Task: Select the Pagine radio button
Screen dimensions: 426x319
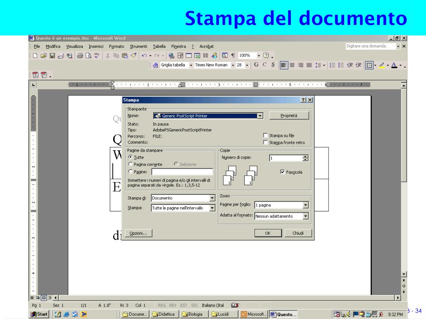Action: (130, 172)
